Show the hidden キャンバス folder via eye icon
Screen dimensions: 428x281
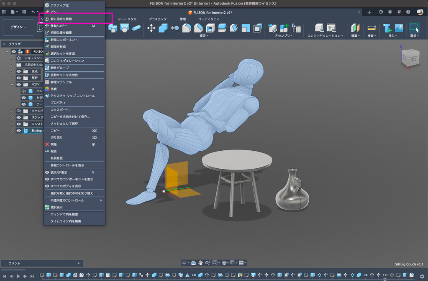pos(19,111)
